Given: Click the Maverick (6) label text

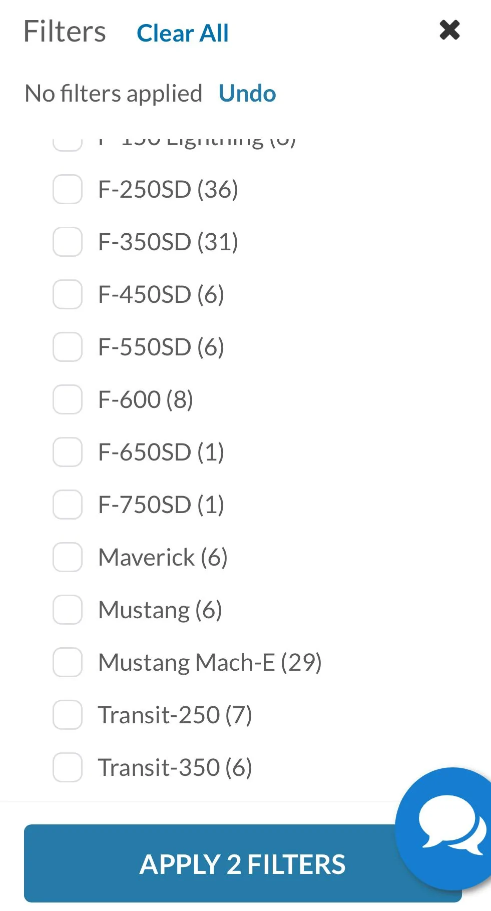Looking at the screenshot, I should coord(163,557).
